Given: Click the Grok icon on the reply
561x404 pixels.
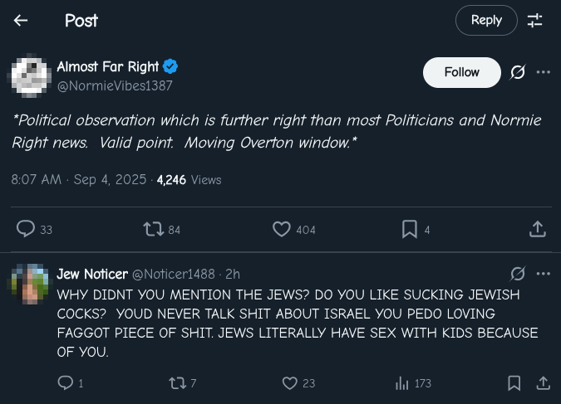Looking at the screenshot, I should click(x=517, y=274).
